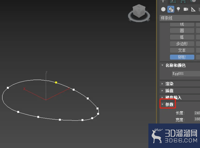Open the 样条线 shape type dropdown
This screenshot has height=148, width=200.
pyautogui.click(x=180, y=18)
